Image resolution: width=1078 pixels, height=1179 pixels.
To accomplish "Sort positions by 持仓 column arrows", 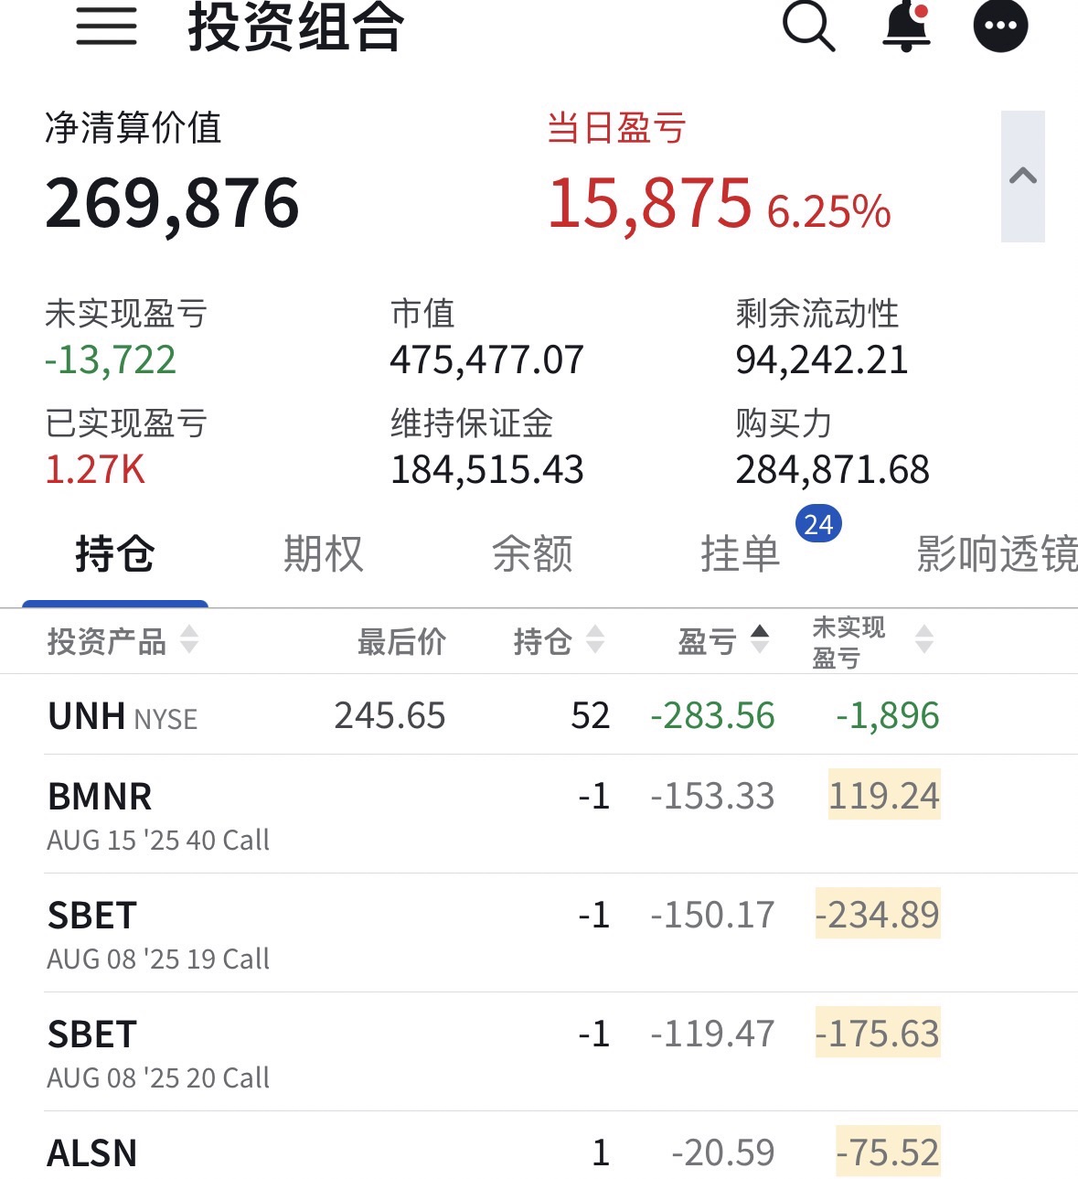I will pyautogui.click(x=594, y=639).
